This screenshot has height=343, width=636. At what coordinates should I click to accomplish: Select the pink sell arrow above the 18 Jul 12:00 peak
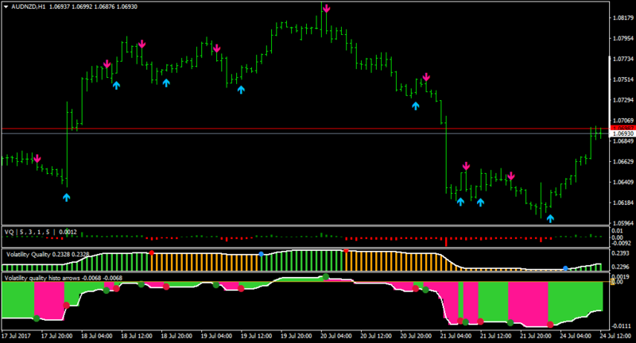coord(142,44)
